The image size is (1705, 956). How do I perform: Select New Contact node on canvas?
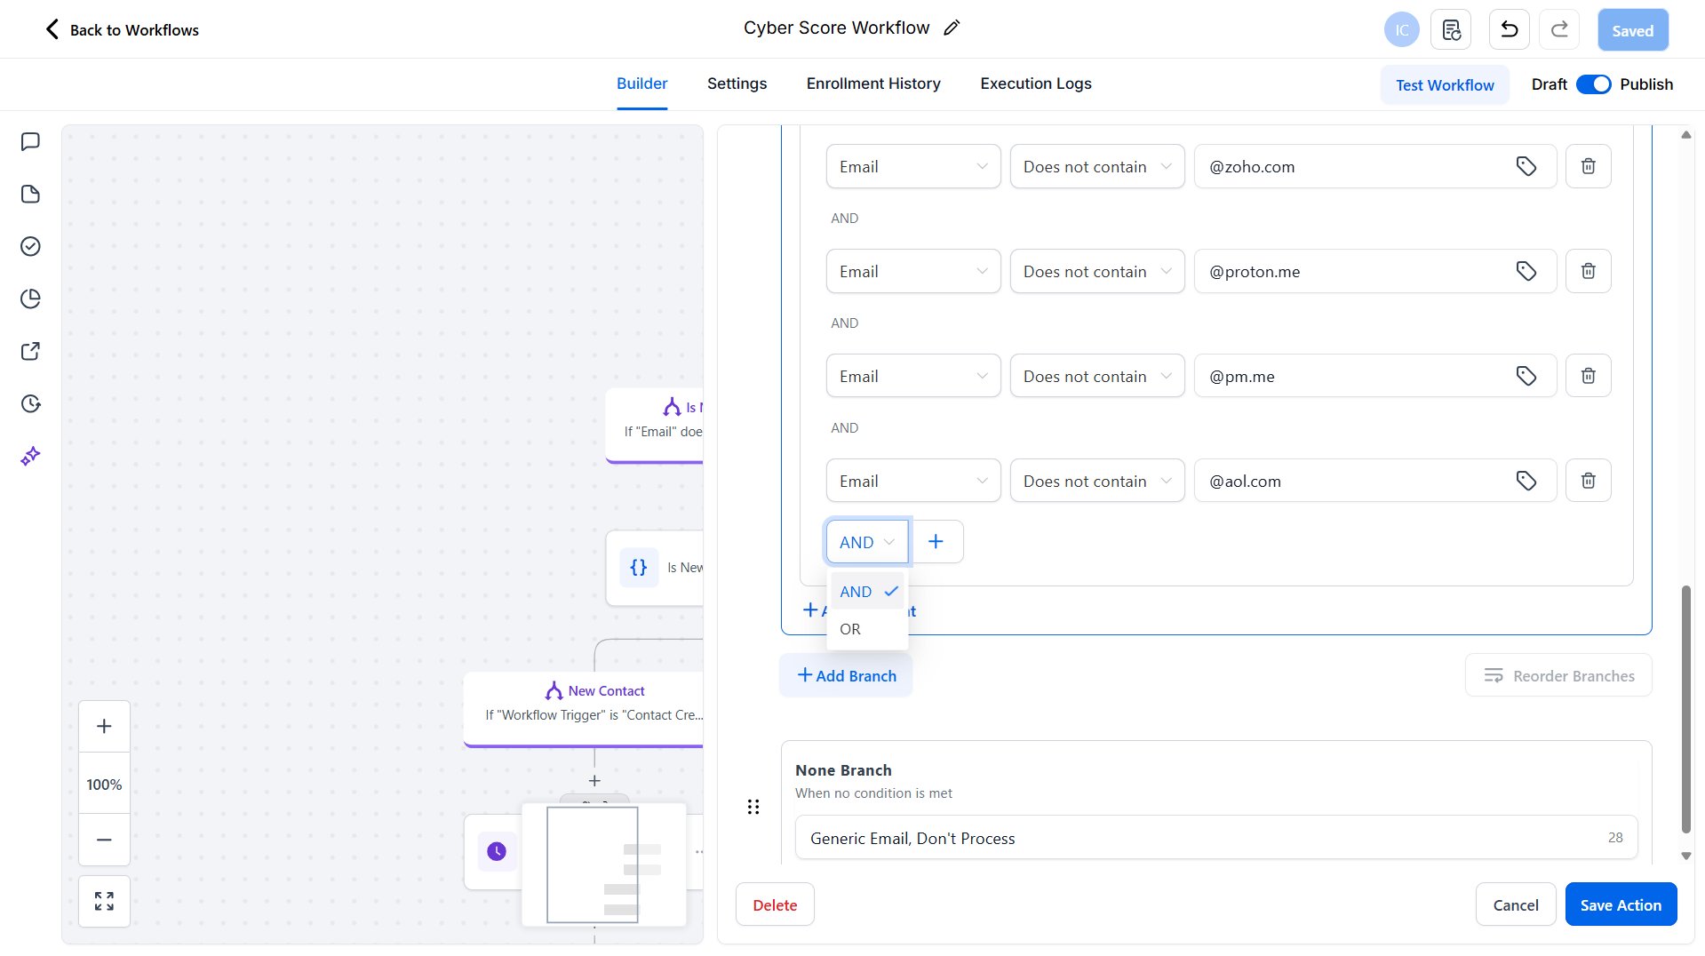[584, 709]
